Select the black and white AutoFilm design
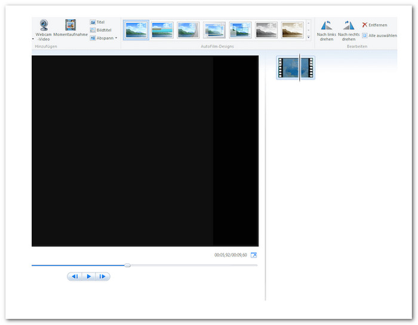This screenshot has height=325, width=418. point(266,30)
